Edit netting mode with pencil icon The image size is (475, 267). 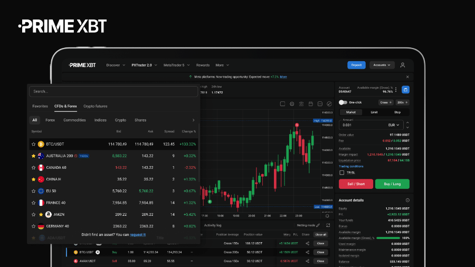point(318,225)
